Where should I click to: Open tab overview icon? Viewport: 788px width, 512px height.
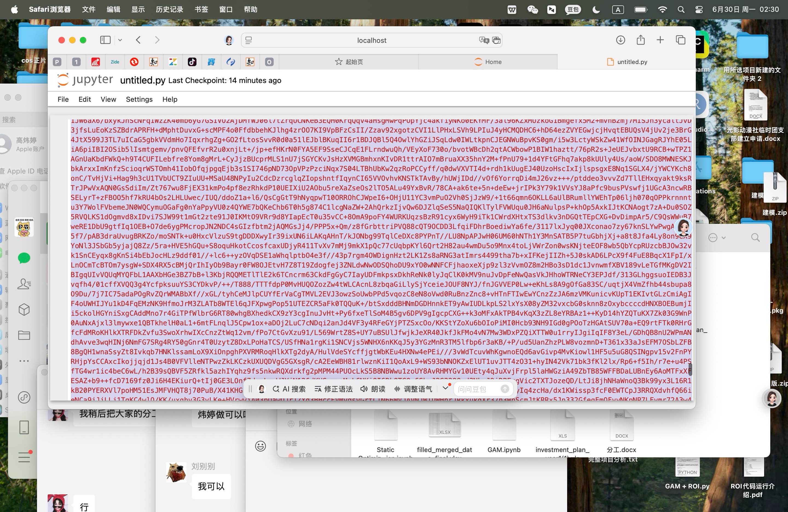pyautogui.click(x=680, y=40)
